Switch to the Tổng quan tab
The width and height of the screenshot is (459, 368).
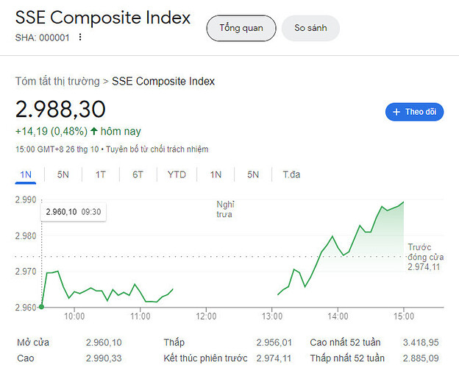tap(241, 29)
